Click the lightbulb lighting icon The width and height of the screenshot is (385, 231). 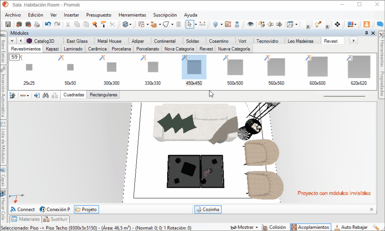318,24
